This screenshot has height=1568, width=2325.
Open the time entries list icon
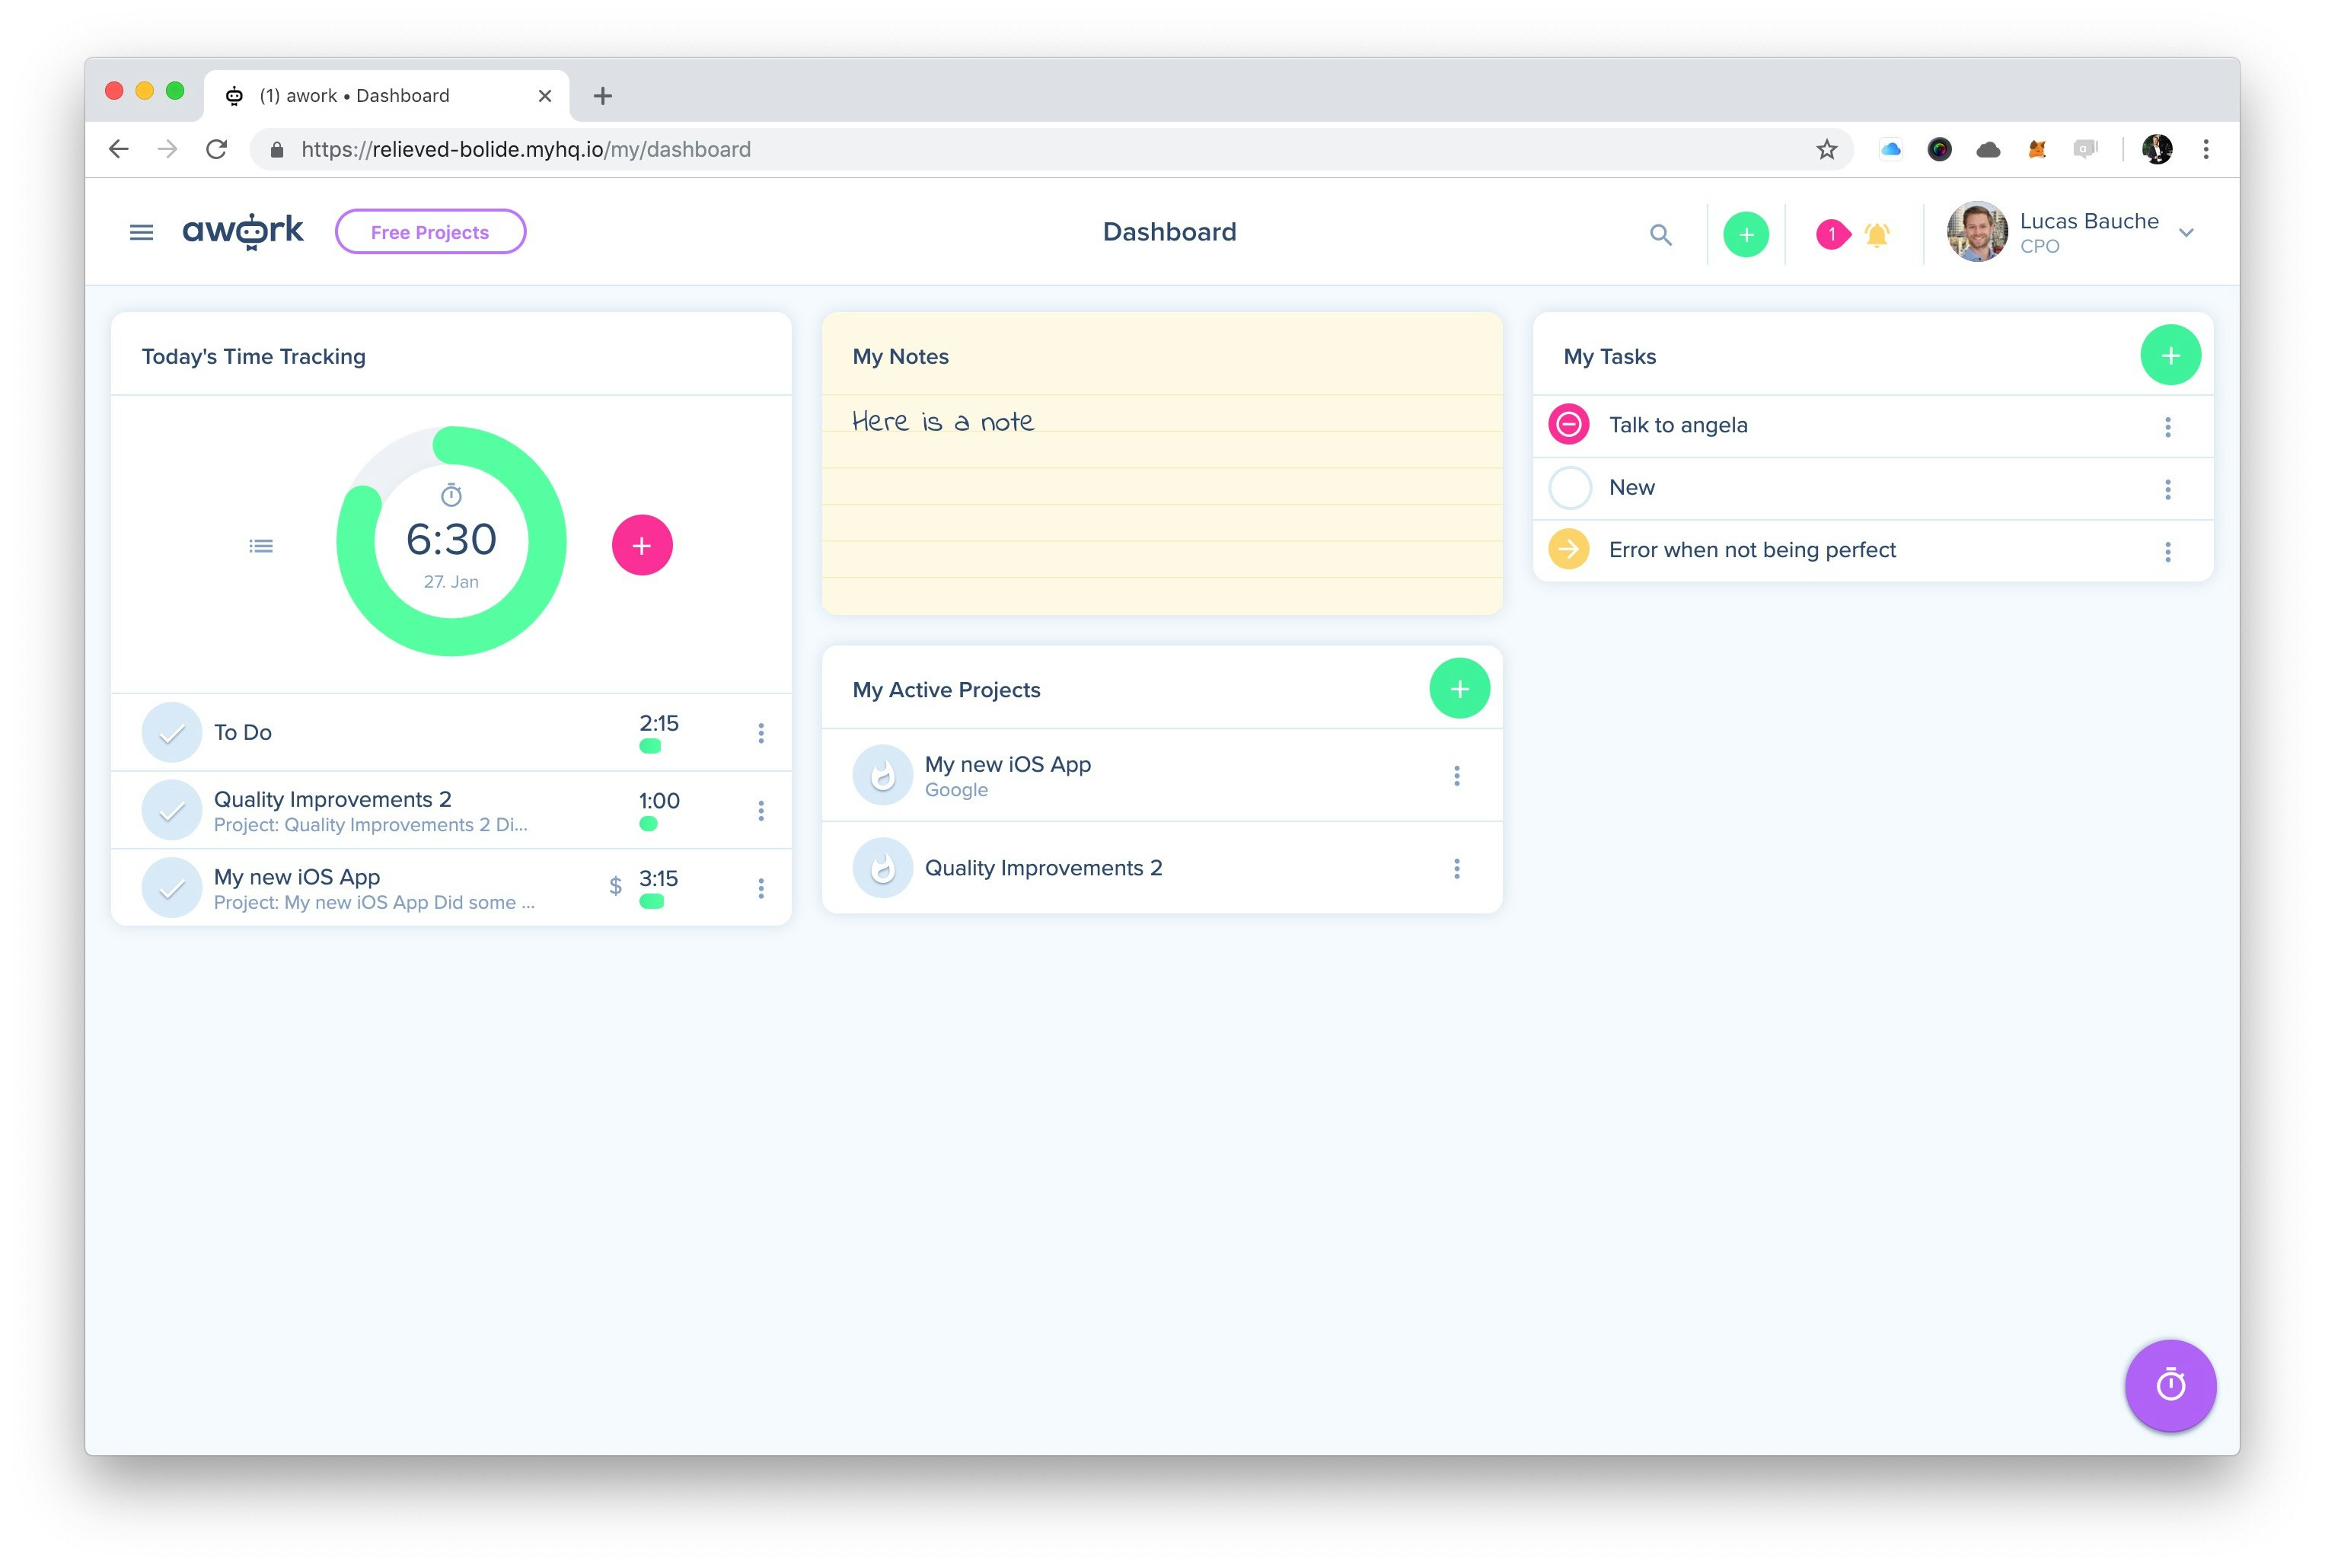tap(260, 545)
